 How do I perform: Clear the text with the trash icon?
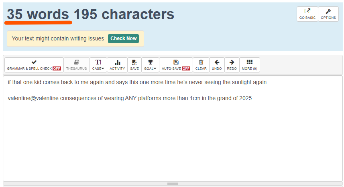pos(201,65)
